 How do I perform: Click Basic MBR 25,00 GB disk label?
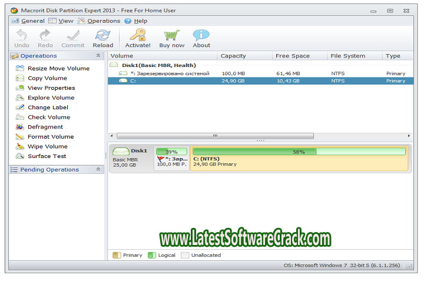point(125,163)
